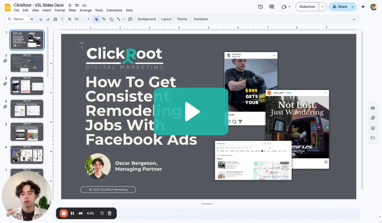Image resolution: width=382 pixels, height=223 pixels.
Task: Open the Gemini sparkle icon
Action: click(363, 7)
